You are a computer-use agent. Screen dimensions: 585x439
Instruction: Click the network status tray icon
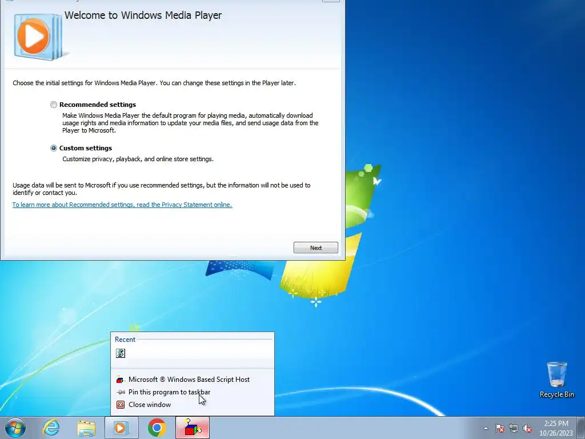(x=514, y=428)
